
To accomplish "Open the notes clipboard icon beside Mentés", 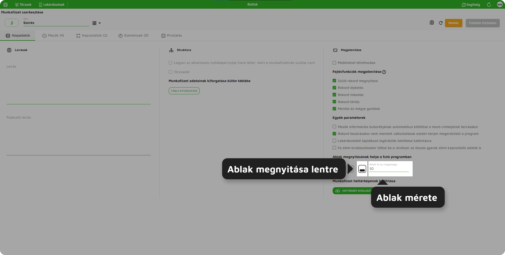I will pyautogui.click(x=432, y=23).
